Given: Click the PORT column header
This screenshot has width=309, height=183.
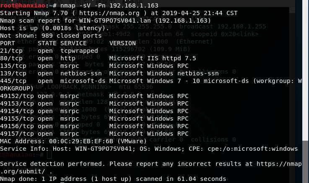Looking at the screenshot, I should (x=8, y=43).
